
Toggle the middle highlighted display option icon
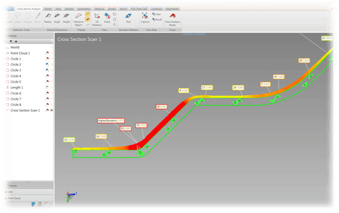coord(88,20)
